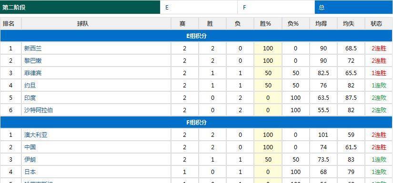393x183 pixels.
Task: Open the 日本 team link
Action: coord(30,172)
